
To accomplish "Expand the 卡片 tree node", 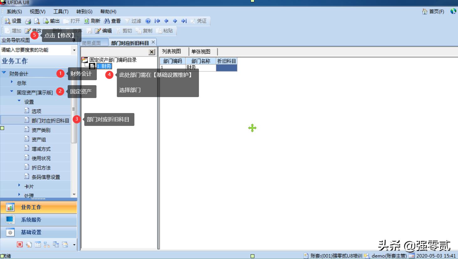I will pos(19,185).
